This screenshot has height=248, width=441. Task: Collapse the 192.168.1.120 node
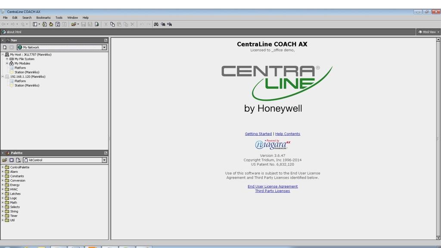(3, 77)
